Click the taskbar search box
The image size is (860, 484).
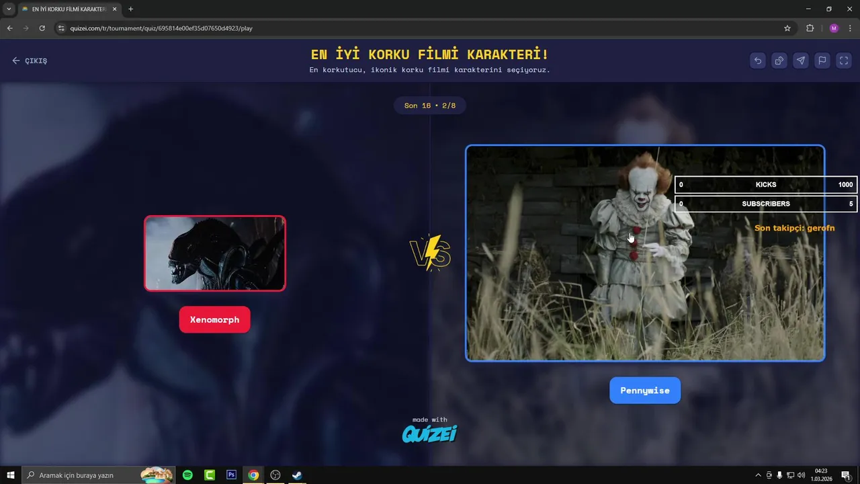[x=99, y=475]
